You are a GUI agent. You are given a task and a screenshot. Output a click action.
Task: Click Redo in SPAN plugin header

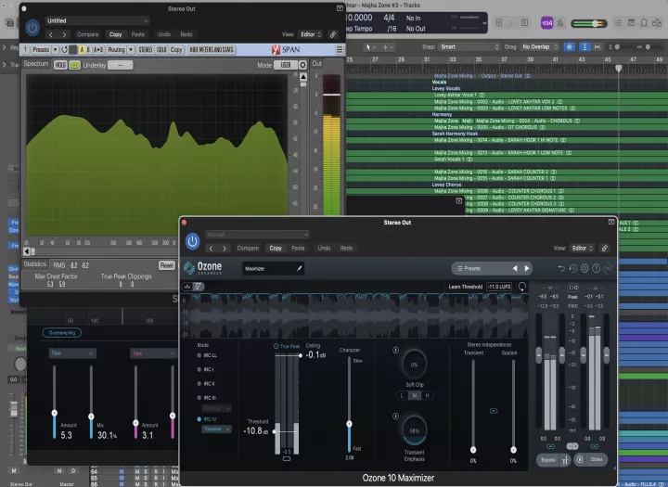pyautogui.click(x=186, y=34)
